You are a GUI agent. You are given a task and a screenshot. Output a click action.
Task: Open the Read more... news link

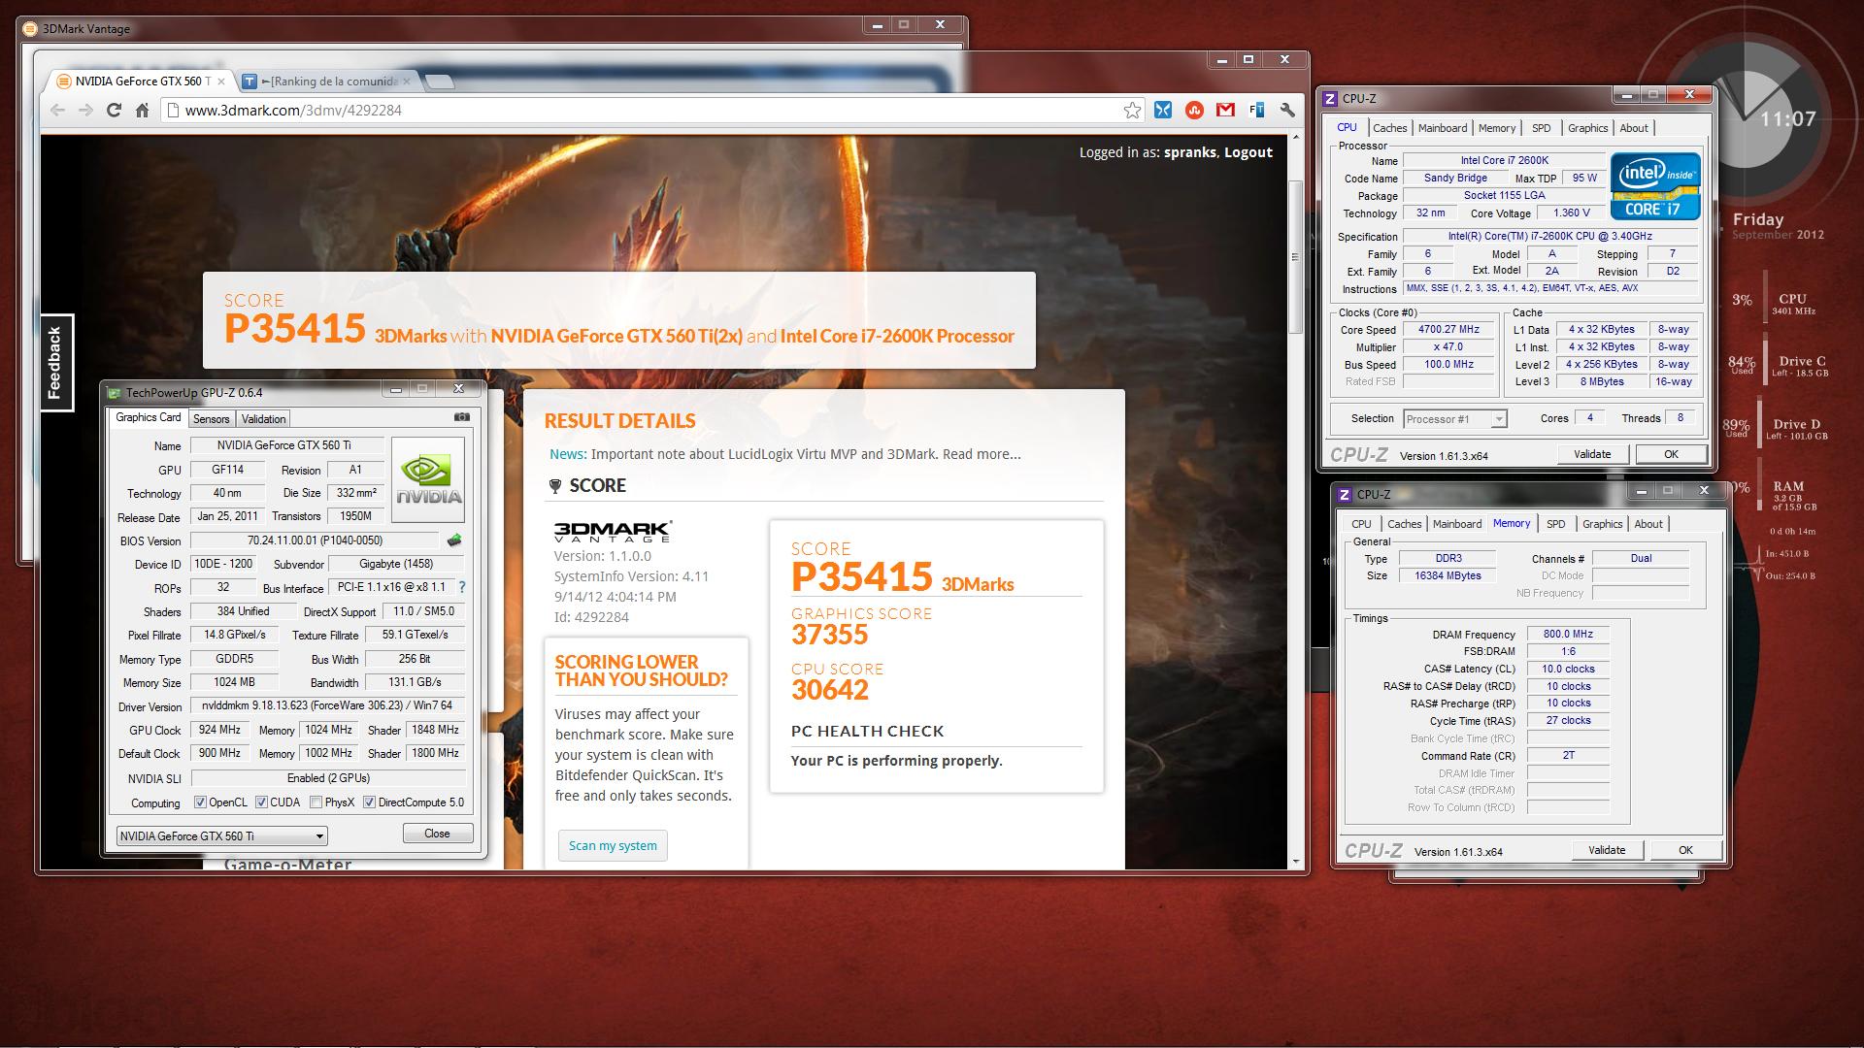[981, 454]
